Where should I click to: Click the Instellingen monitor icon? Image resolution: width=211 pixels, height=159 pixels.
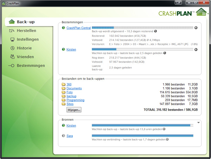[x=12, y=39]
